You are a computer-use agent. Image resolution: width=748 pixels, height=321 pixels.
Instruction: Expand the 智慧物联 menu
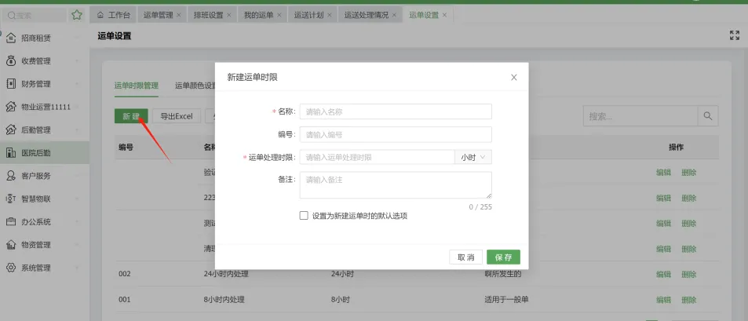pos(77,199)
